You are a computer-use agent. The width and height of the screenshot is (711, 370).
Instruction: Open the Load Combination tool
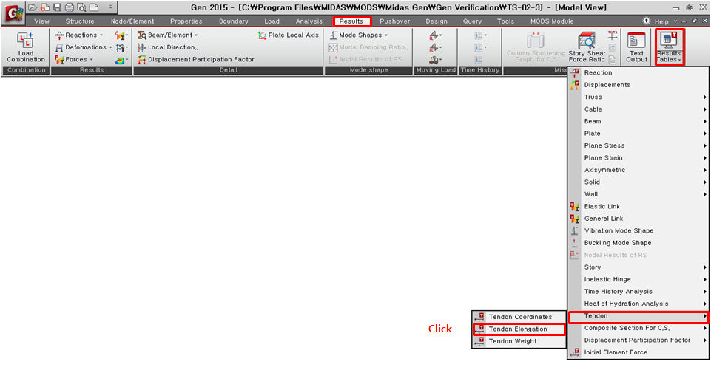tap(26, 47)
